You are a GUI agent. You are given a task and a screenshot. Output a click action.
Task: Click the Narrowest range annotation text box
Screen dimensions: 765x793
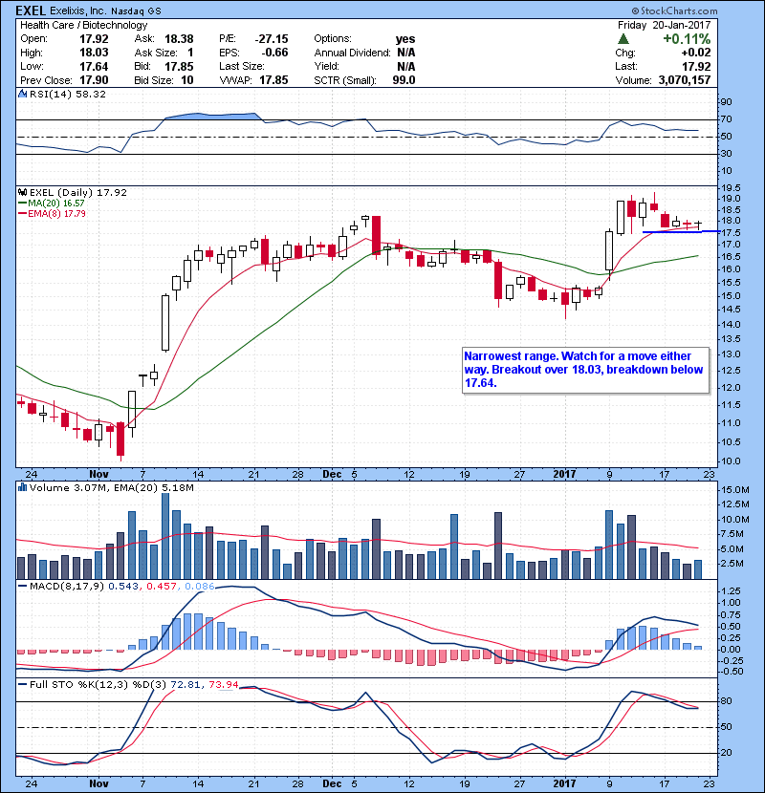[585, 370]
